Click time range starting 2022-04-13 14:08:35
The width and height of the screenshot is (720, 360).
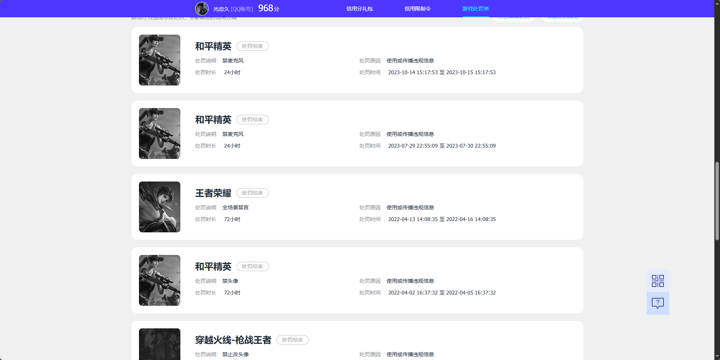tap(442, 219)
